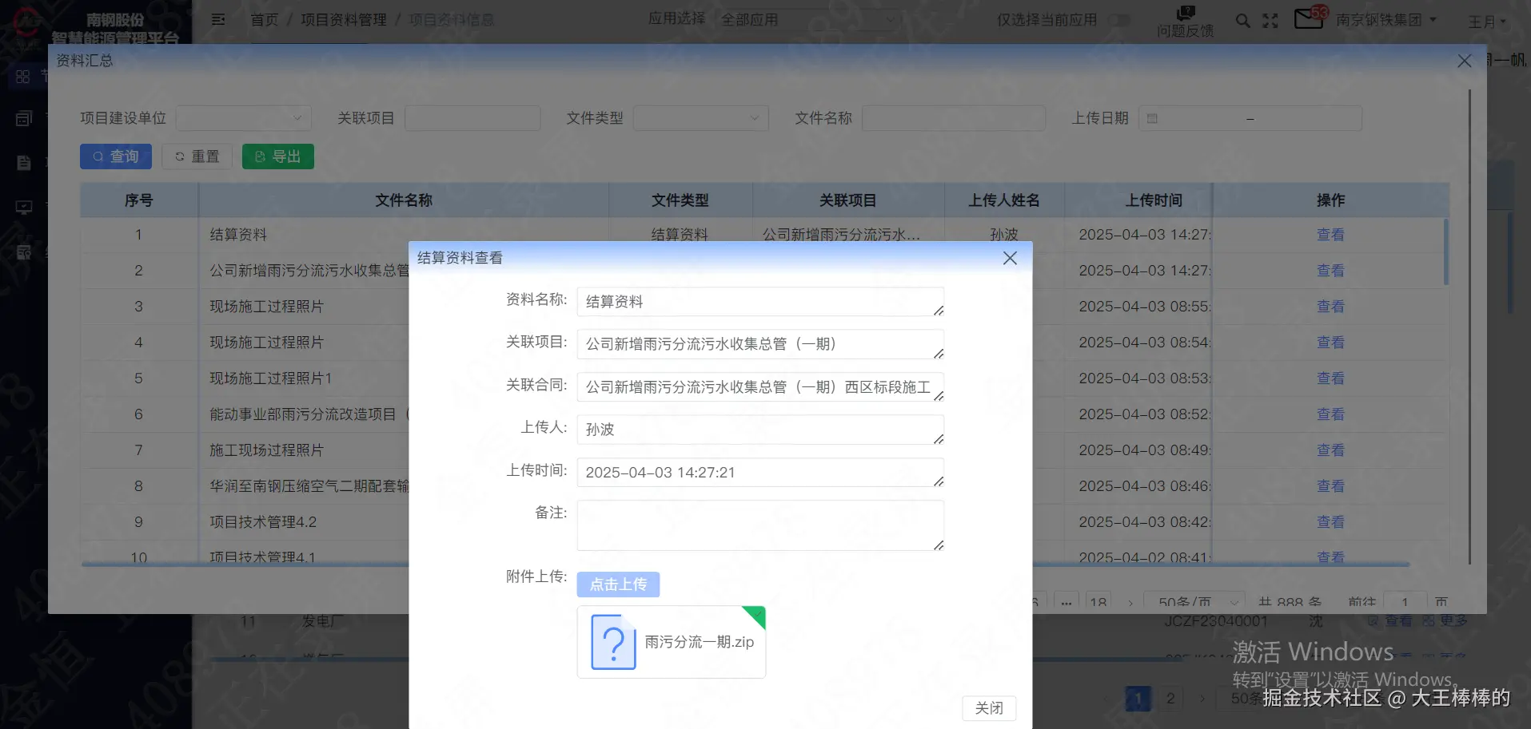Click 查看 link for row 9

1330,522
